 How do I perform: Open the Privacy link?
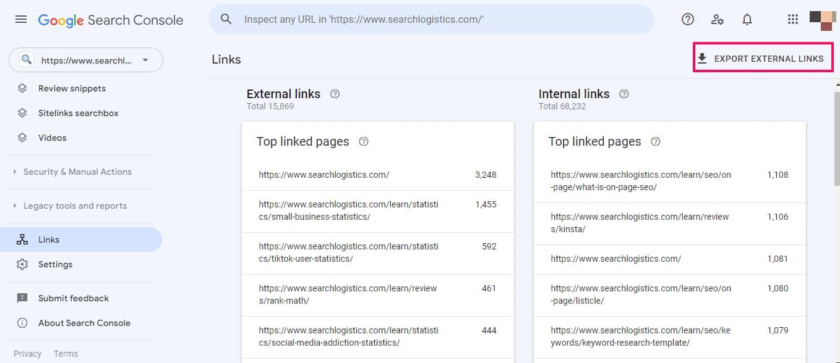pos(27,354)
